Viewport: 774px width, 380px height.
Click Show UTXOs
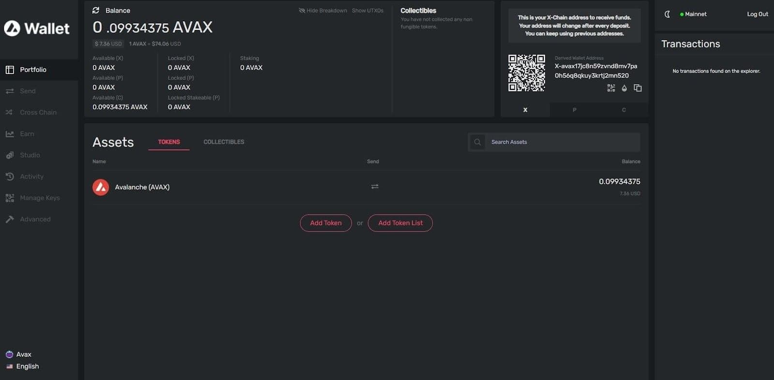pyautogui.click(x=368, y=11)
